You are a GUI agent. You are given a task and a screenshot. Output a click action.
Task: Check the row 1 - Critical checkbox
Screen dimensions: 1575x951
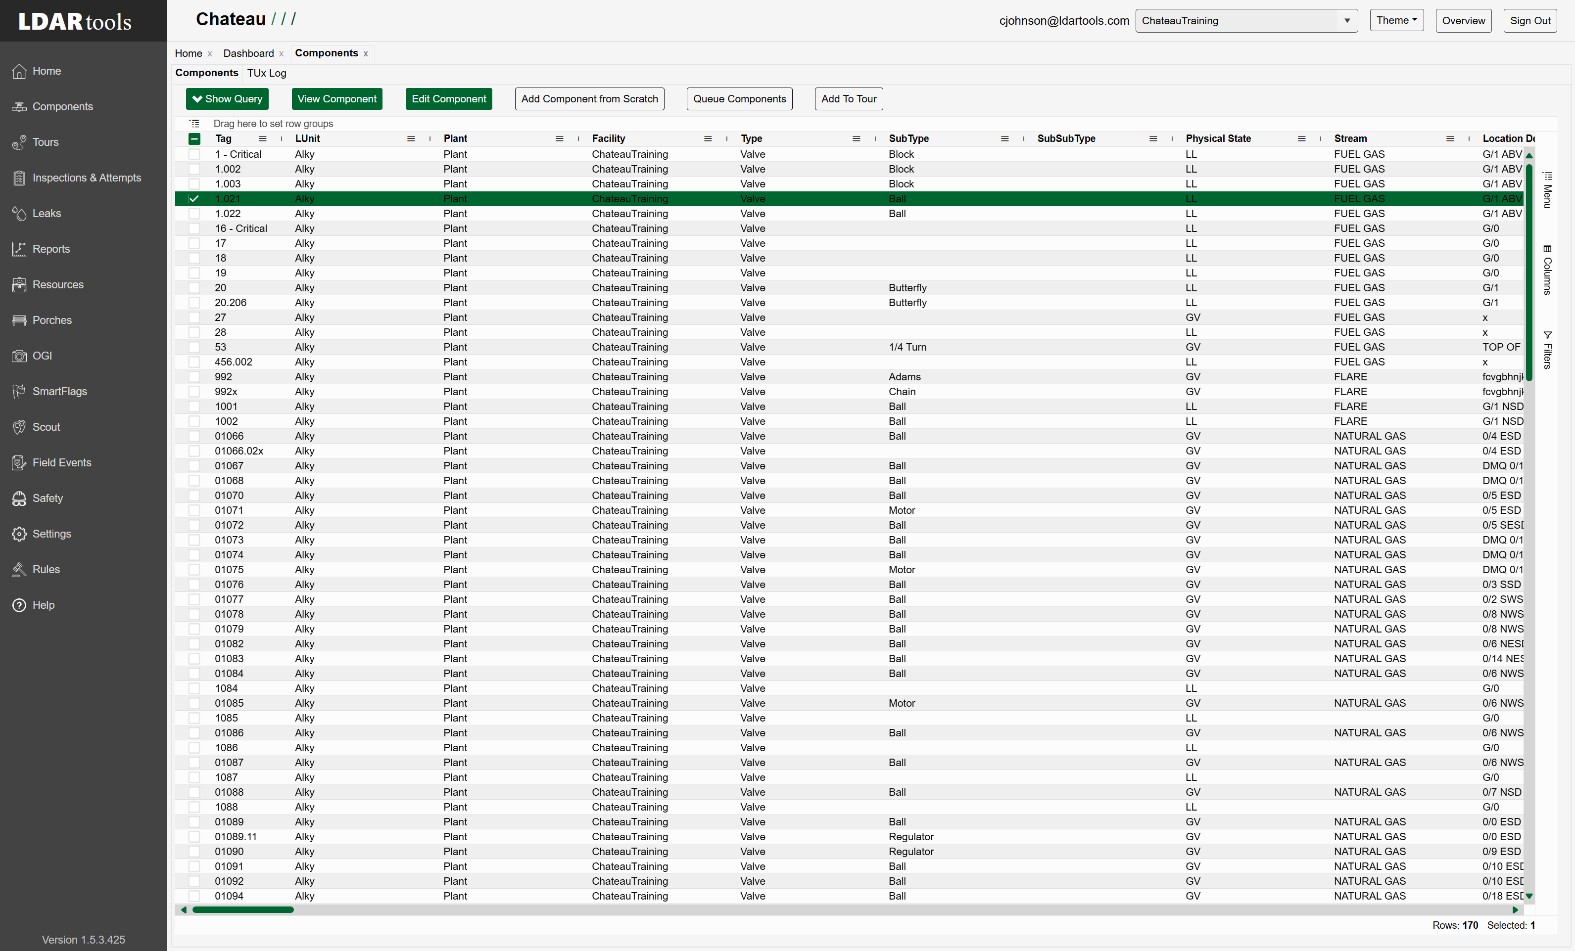194,155
